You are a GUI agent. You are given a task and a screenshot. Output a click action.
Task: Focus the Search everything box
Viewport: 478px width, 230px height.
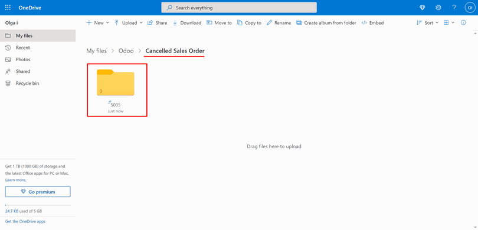click(x=238, y=8)
